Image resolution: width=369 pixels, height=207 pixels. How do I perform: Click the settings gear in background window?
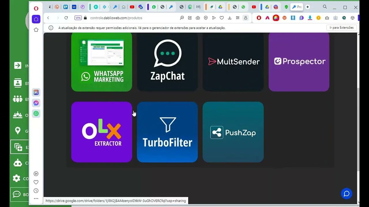pos(17,178)
